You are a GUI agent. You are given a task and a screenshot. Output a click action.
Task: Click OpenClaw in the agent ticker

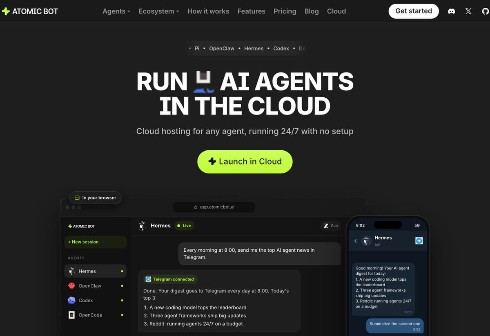(222, 48)
